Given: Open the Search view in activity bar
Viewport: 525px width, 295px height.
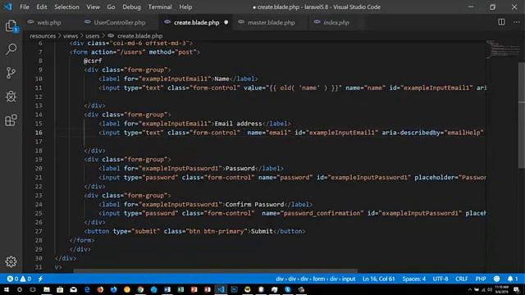Looking at the screenshot, I should [x=11, y=49].
